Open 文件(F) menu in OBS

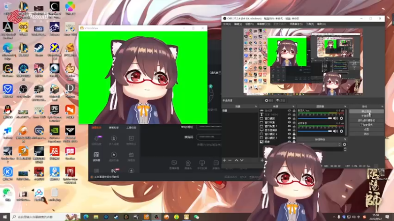tap(227, 24)
